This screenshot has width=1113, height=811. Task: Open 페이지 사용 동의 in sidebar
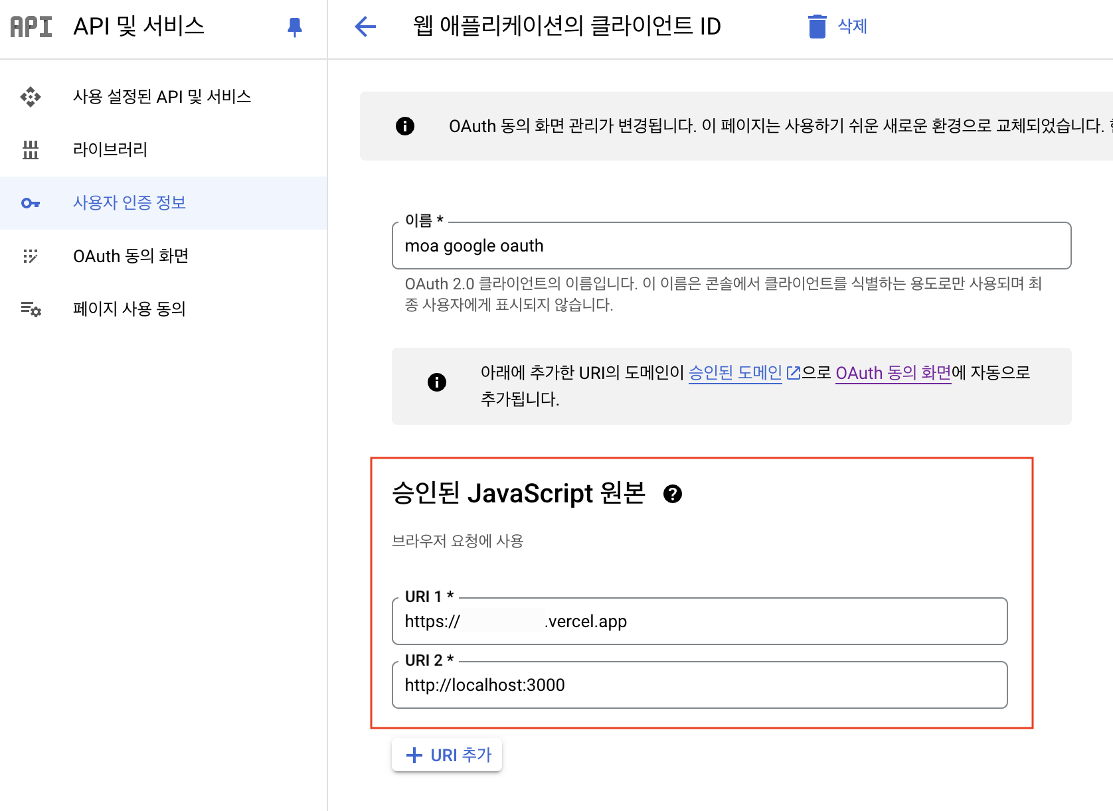coord(163,309)
